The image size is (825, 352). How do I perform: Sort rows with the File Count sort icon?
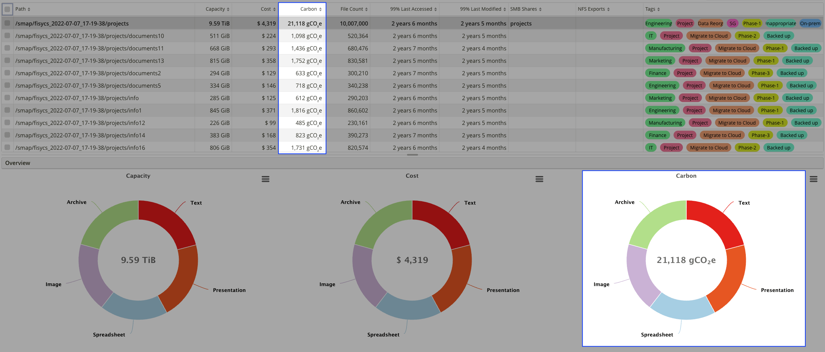(x=367, y=9)
